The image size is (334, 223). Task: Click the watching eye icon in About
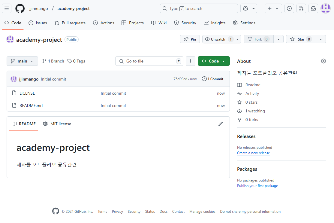point(239,111)
